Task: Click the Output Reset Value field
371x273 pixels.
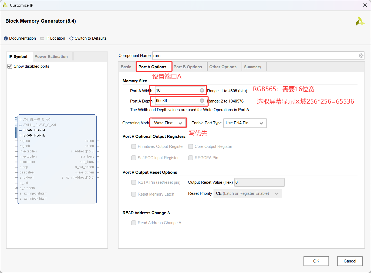Action: [x=259, y=182]
